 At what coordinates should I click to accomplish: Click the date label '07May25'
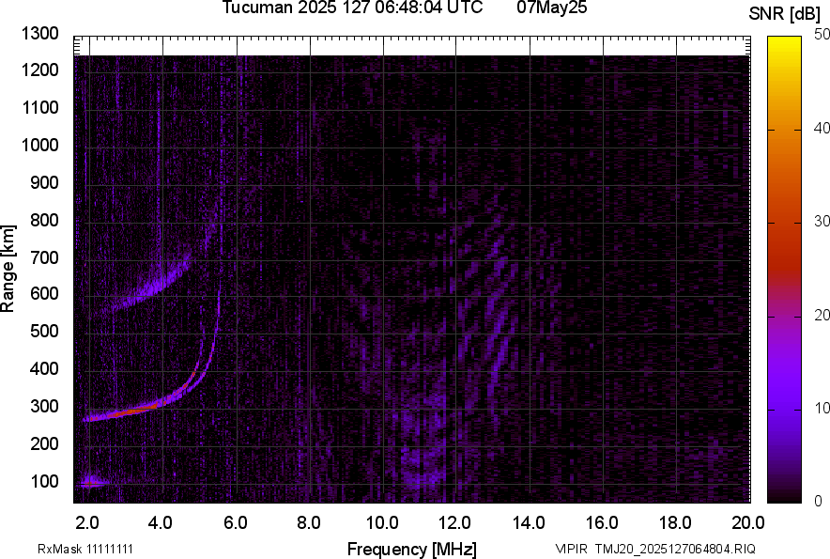tap(551, 8)
